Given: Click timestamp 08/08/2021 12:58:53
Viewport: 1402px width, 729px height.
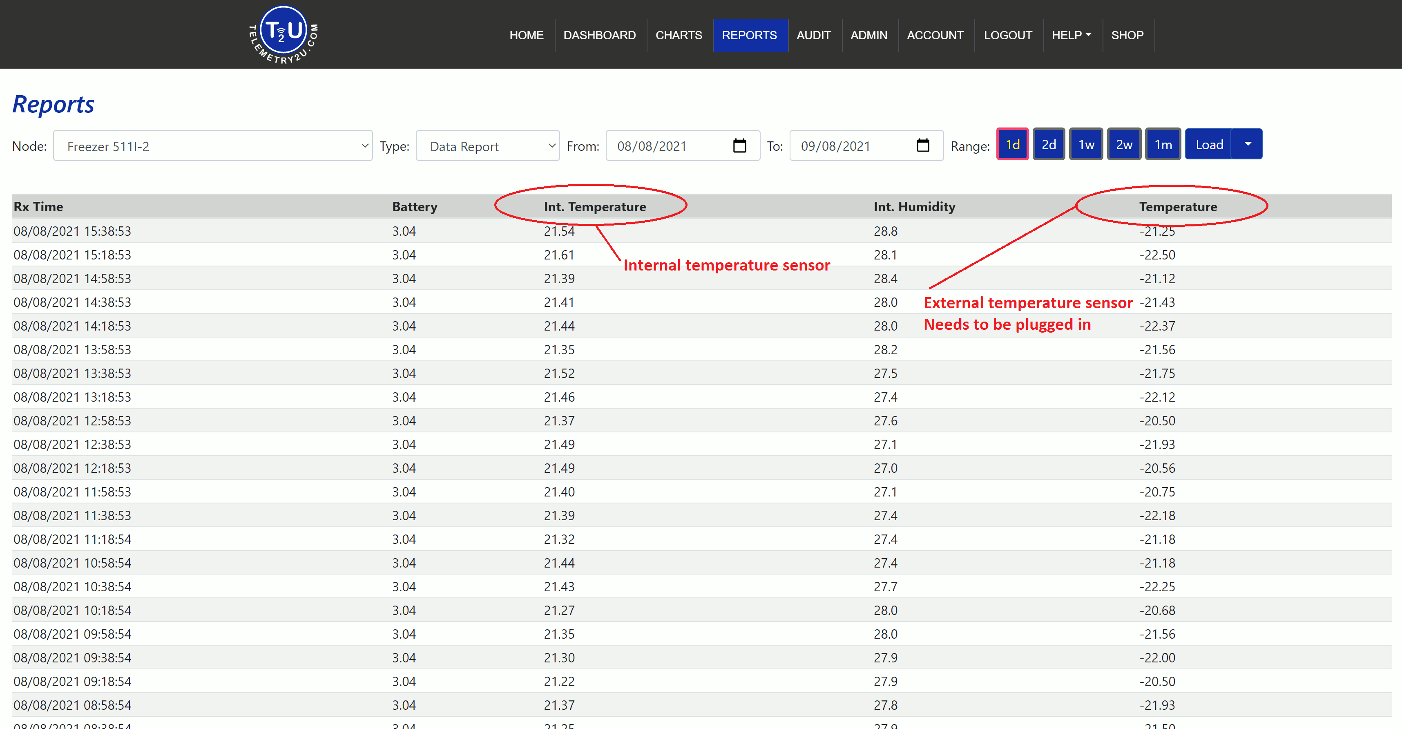Looking at the screenshot, I should point(72,421).
